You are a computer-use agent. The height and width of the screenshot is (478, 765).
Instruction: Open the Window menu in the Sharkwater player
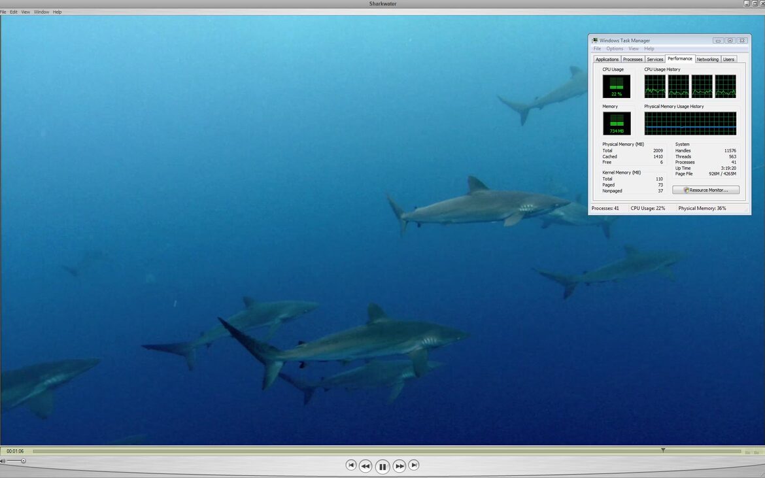(x=41, y=12)
